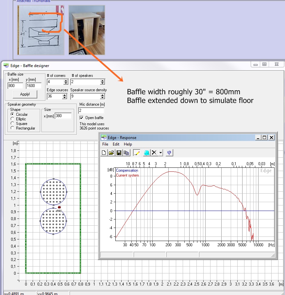Viewport: 285px width, 295px height.
Task: Click the y=0.9645 m status bar readout
Action: (47, 293)
